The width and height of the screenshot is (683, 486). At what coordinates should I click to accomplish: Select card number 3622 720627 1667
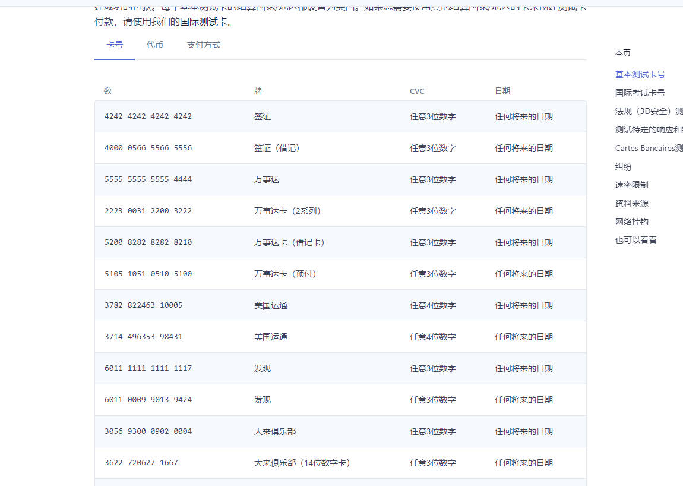pos(141,463)
